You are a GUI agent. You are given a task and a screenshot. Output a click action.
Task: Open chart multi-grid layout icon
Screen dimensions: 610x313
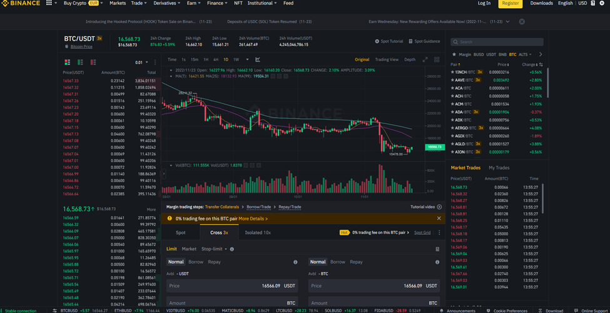coord(437,59)
